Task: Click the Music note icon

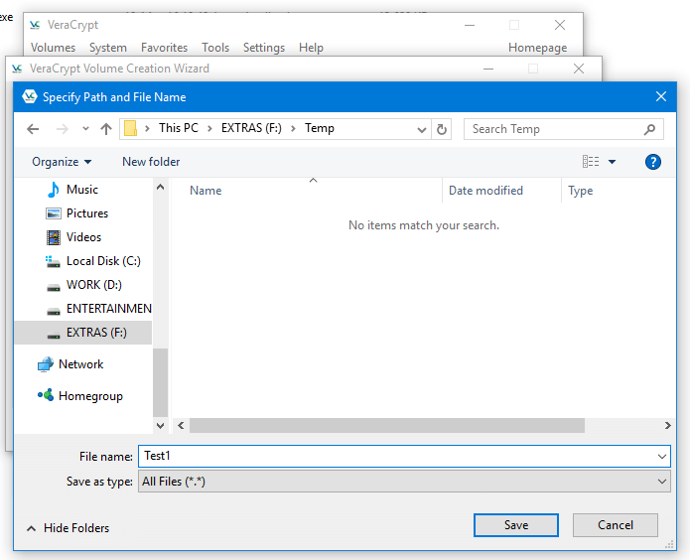Action: [x=54, y=190]
